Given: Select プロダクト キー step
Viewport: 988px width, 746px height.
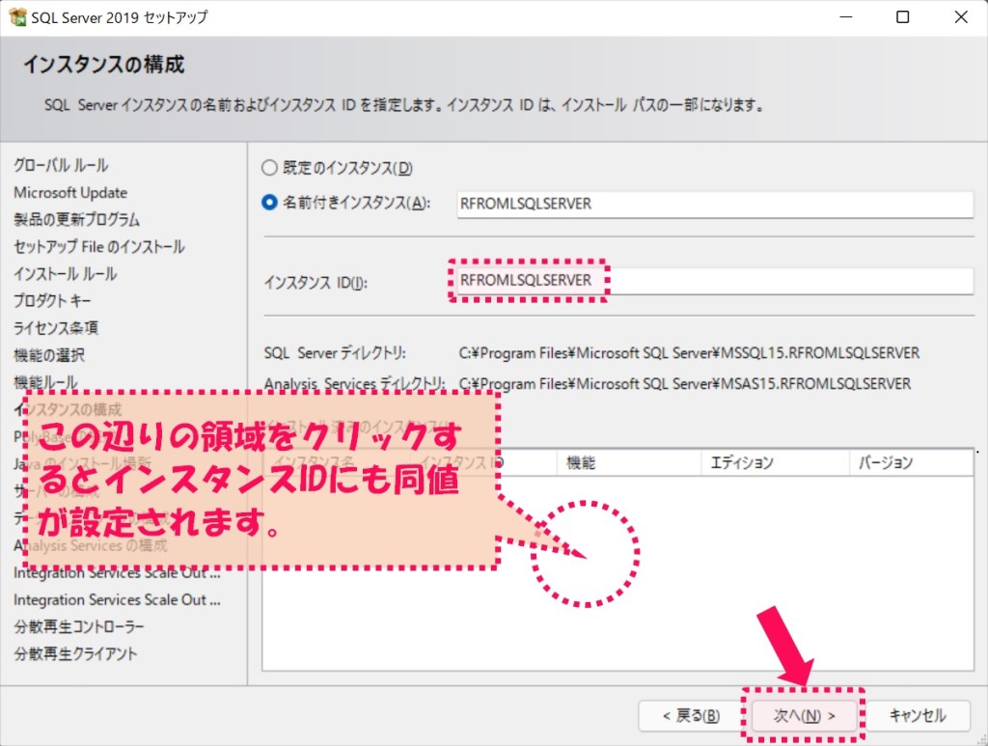Looking at the screenshot, I should [52, 300].
